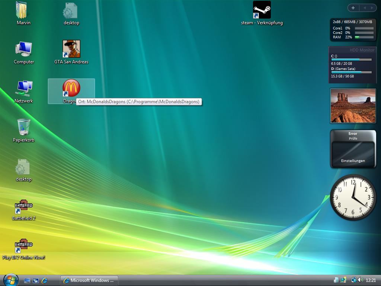This screenshot has width=381, height=286.
Task: Open the network tray icon
Action: coord(353,280)
